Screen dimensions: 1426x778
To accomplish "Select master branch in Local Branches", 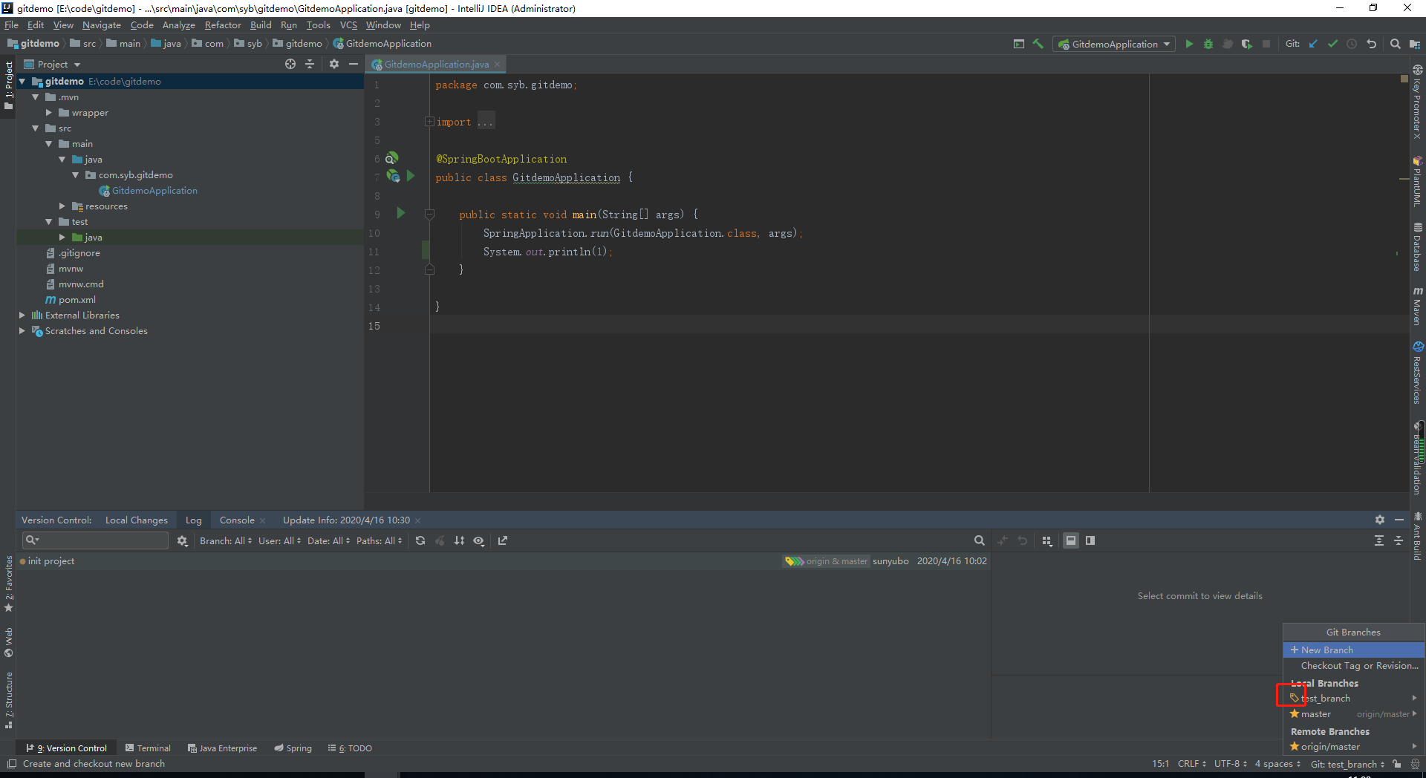I will pos(1353,714).
